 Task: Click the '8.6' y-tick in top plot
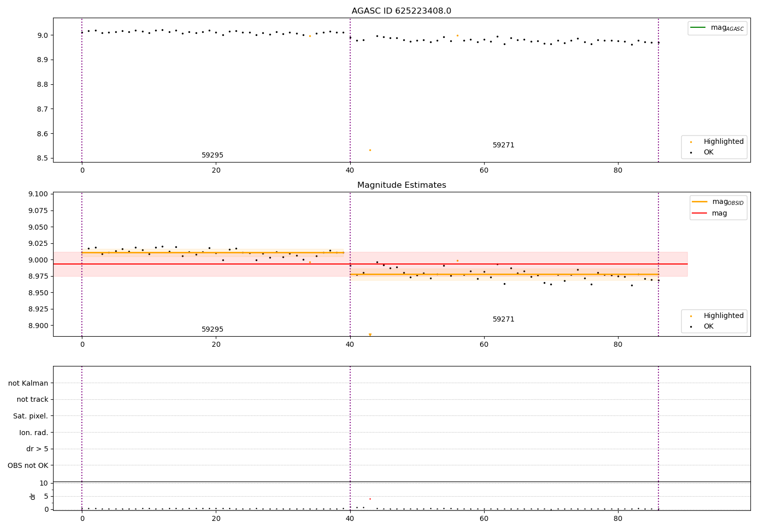[x=43, y=134]
